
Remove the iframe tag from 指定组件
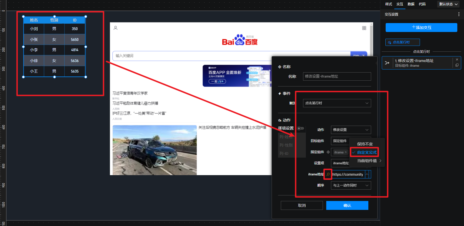coord(346,152)
